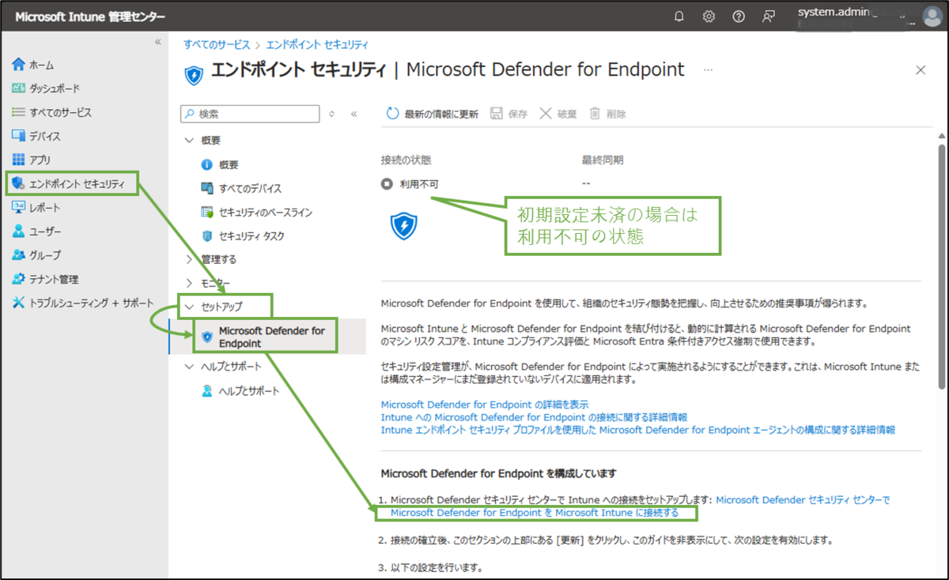Click into the 検索 search box
This screenshot has width=949, height=580.
tap(251, 114)
